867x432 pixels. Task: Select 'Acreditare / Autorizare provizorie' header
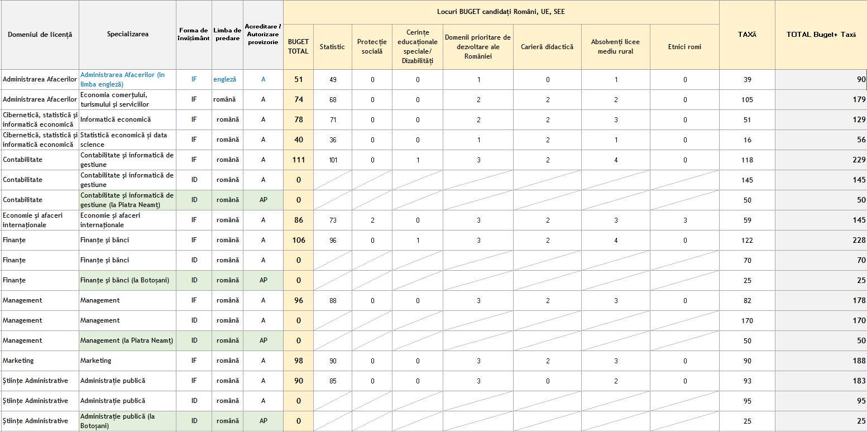(x=264, y=35)
